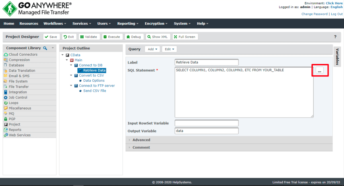Click the File Transfer category icon
Viewport: 344px width, 186px height.
pos(6,87)
